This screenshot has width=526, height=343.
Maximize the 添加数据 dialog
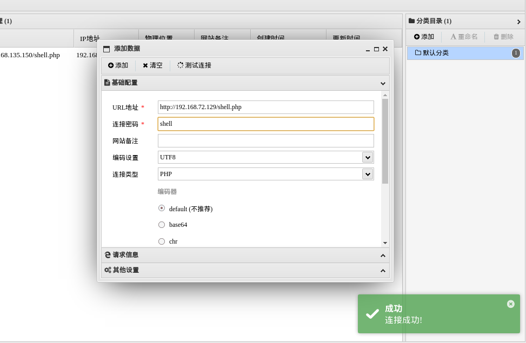point(376,49)
